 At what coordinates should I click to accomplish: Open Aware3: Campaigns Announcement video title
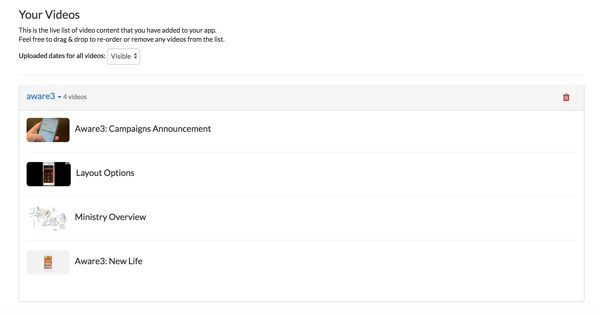point(143,129)
